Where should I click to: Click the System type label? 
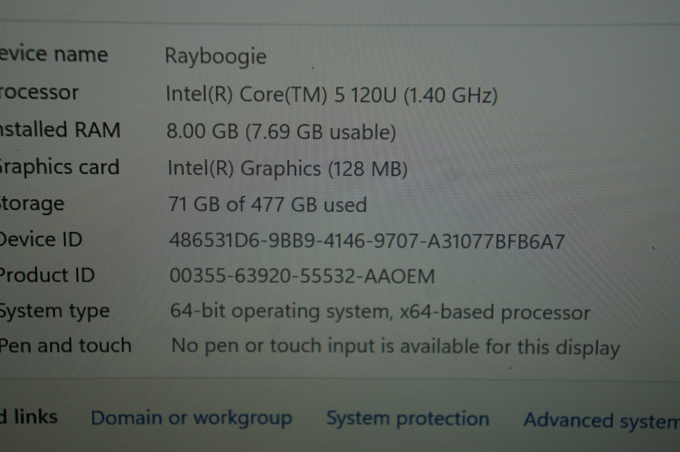[54, 312]
